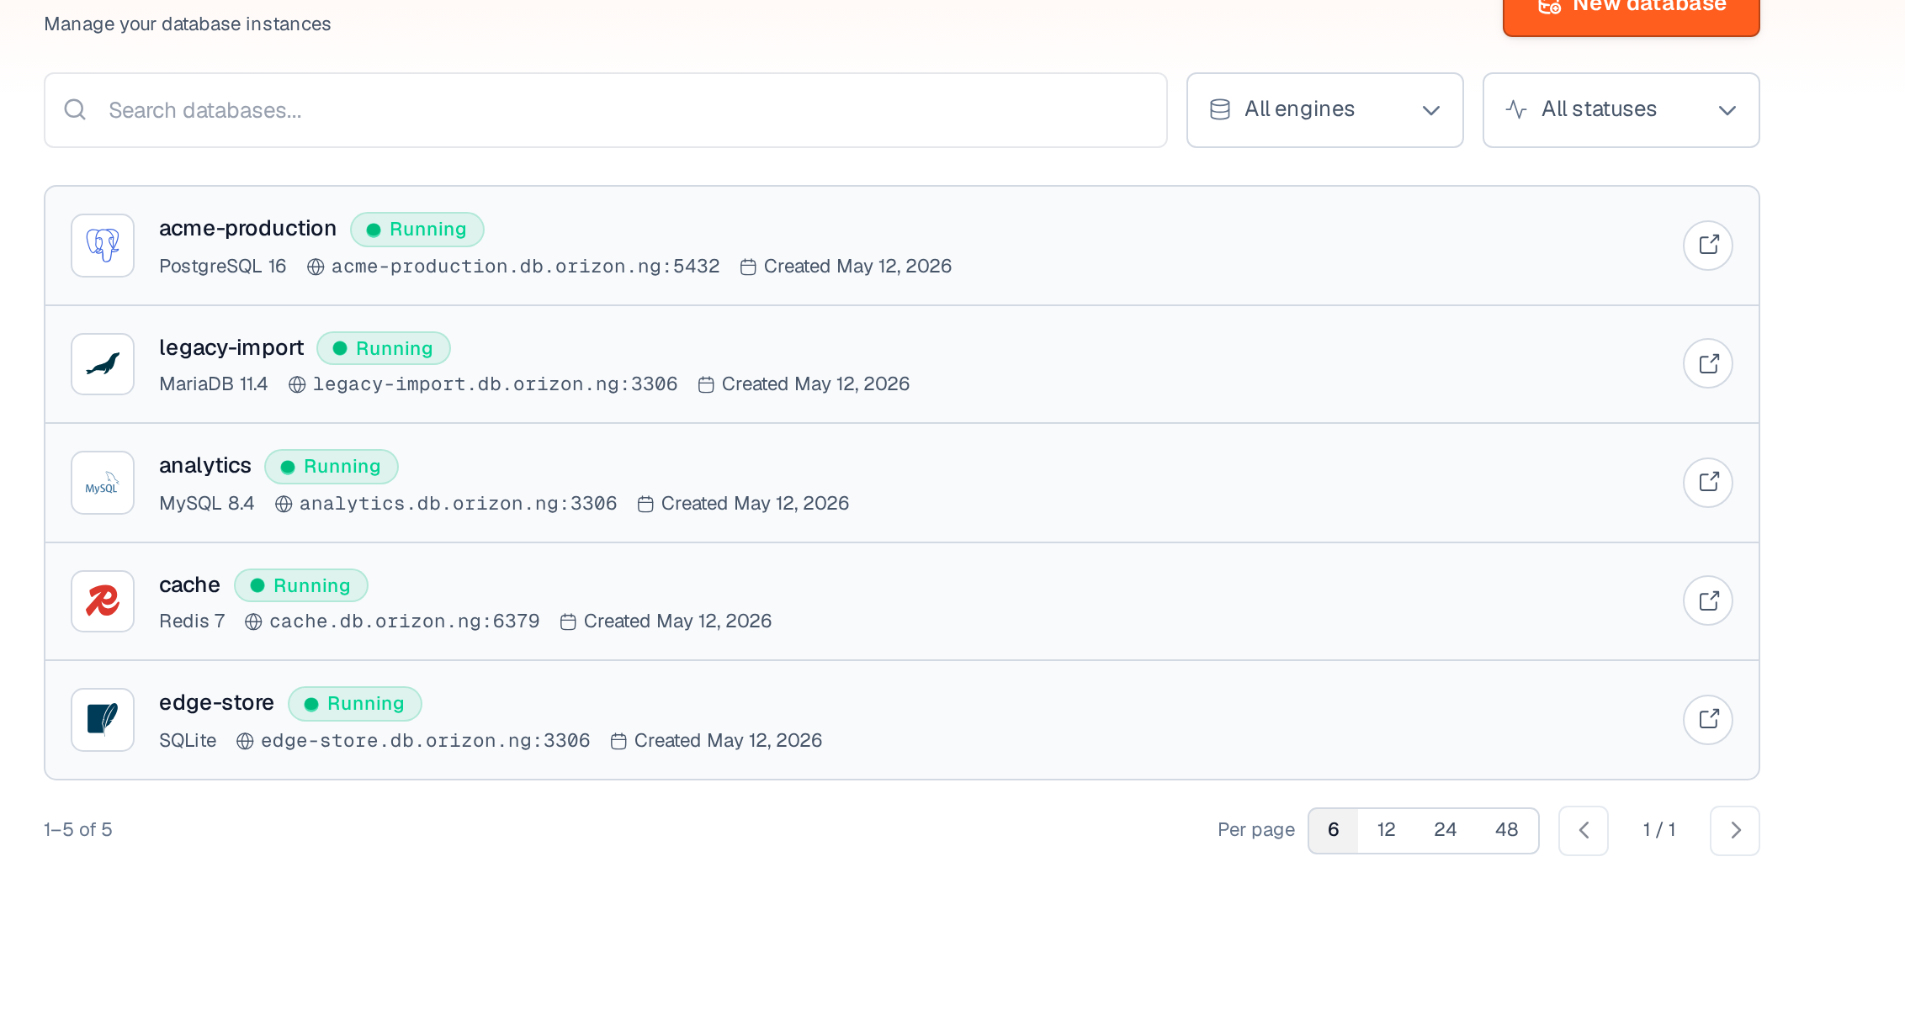This screenshot has width=1905, height=1026.
Task: Open the All statuses dropdown
Action: tap(1621, 110)
